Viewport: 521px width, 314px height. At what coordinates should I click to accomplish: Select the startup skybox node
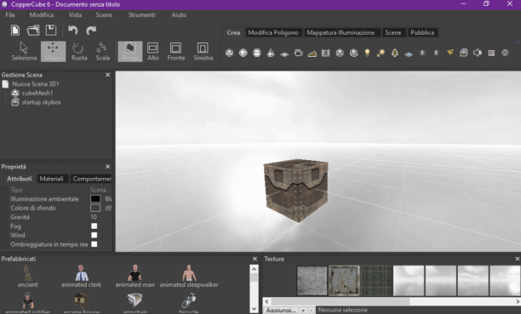pyautogui.click(x=41, y=102)
